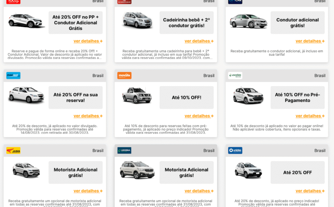Screen dimensions: 334x207
Task: Click the yellow ASA logo
Action: pos(13,150)
